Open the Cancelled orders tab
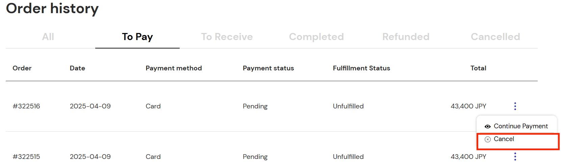Screen dimensions: 561x166 tap(495, 37)
